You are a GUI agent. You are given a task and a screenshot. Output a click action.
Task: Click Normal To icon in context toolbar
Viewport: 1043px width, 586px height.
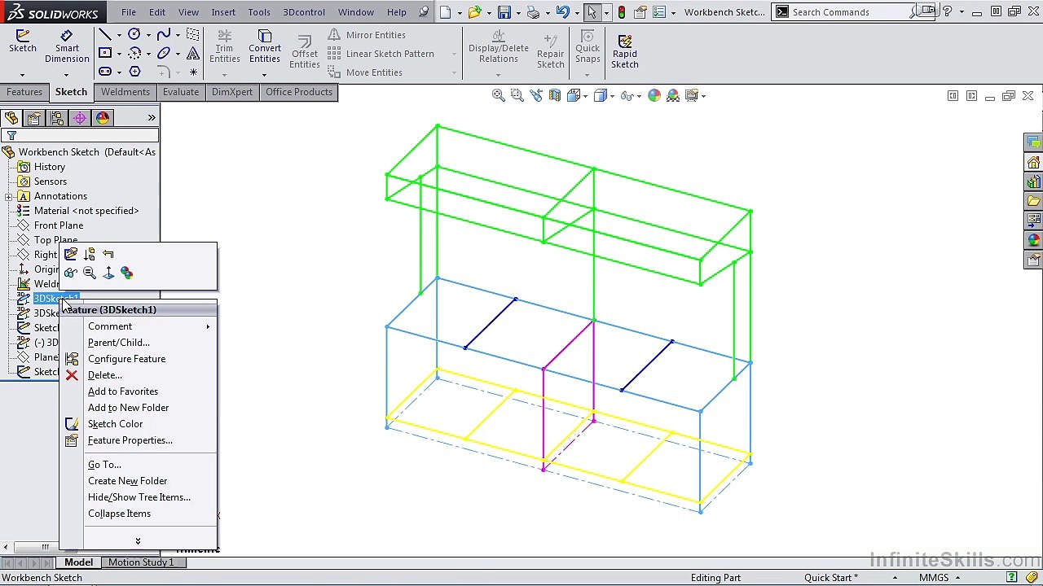coord(108,273)
